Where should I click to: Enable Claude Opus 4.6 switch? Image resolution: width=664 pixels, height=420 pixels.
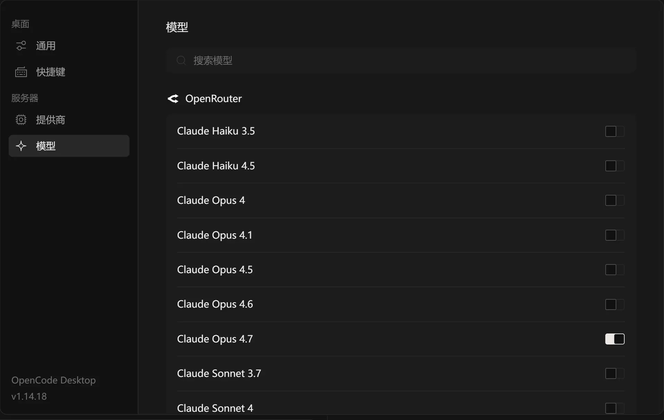(x=615, y=304)
